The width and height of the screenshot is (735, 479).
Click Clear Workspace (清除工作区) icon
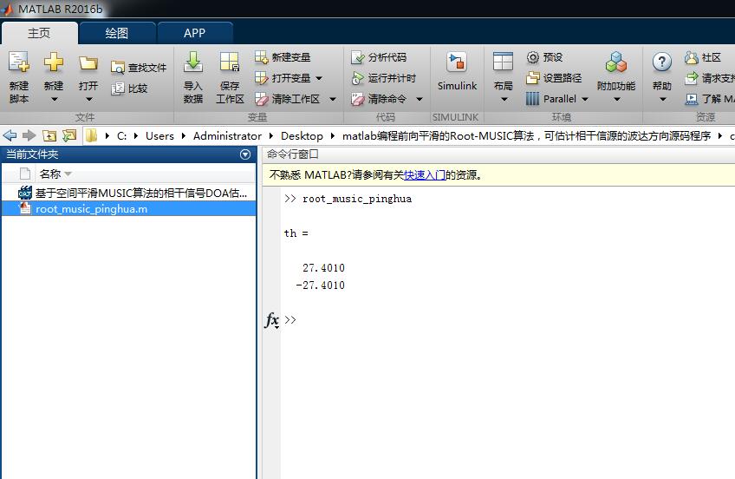point(261,99)
